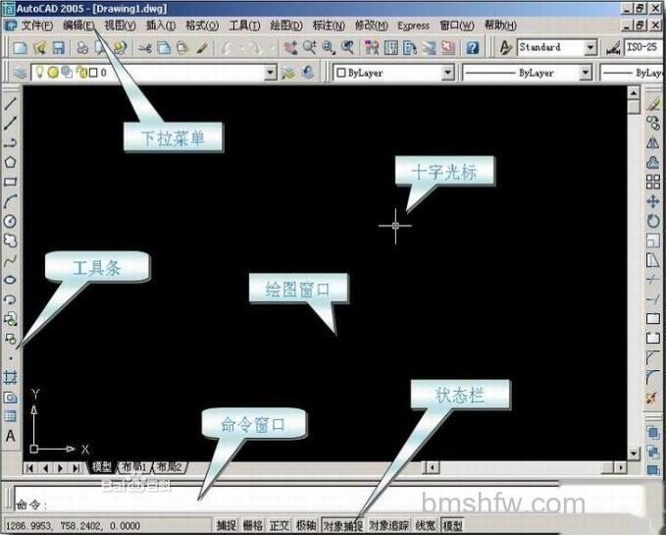
Task: Activate the Match Properties brush icon
Action: 203,47
